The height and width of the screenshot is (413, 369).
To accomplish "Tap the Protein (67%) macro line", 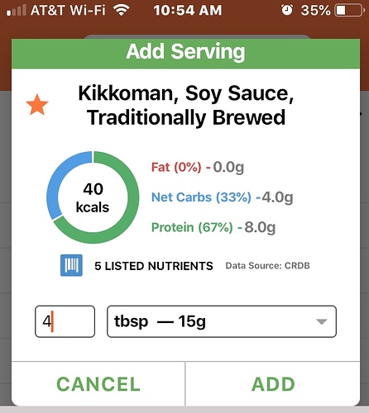I will pyautogui.click(x=213, y=227).
